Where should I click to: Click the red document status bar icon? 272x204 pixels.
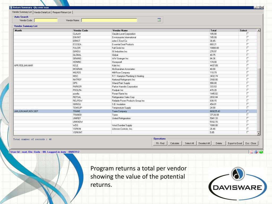tap(252, 152)
